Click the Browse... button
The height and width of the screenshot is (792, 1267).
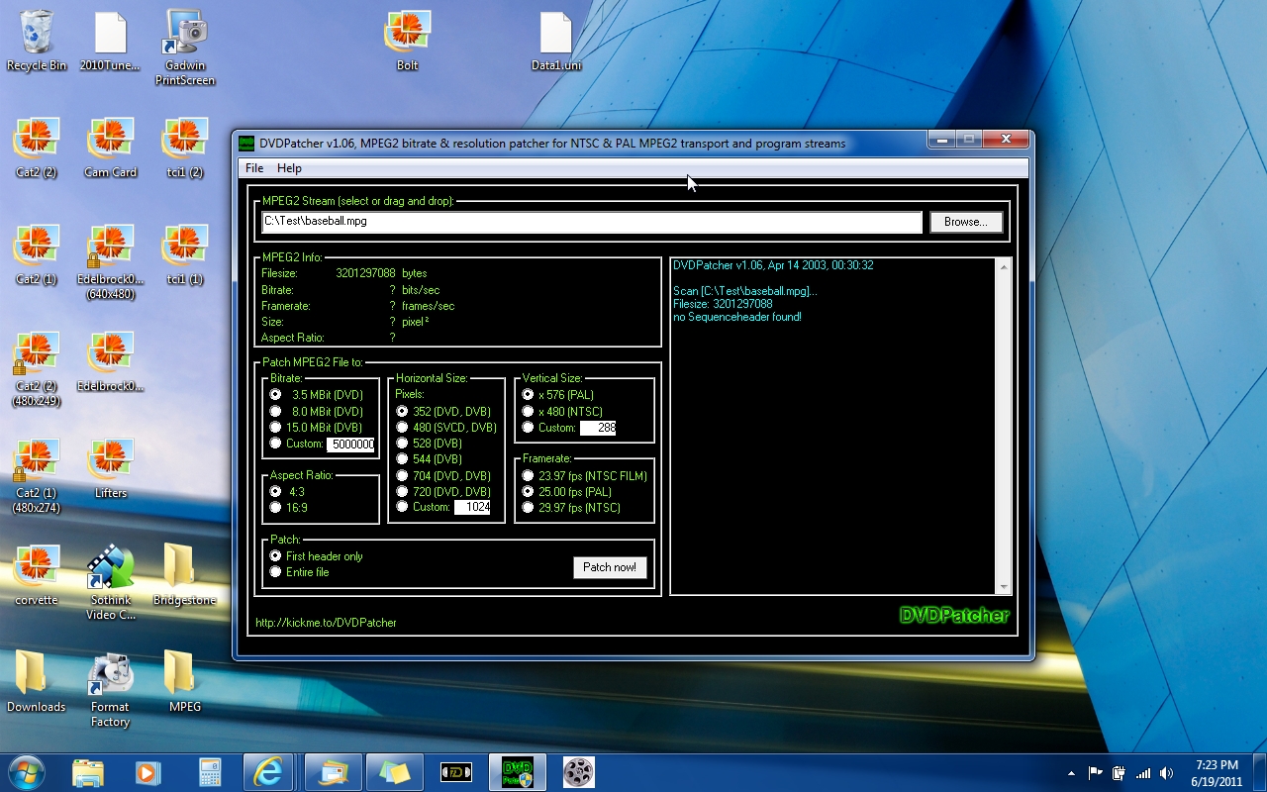[966, 222]
